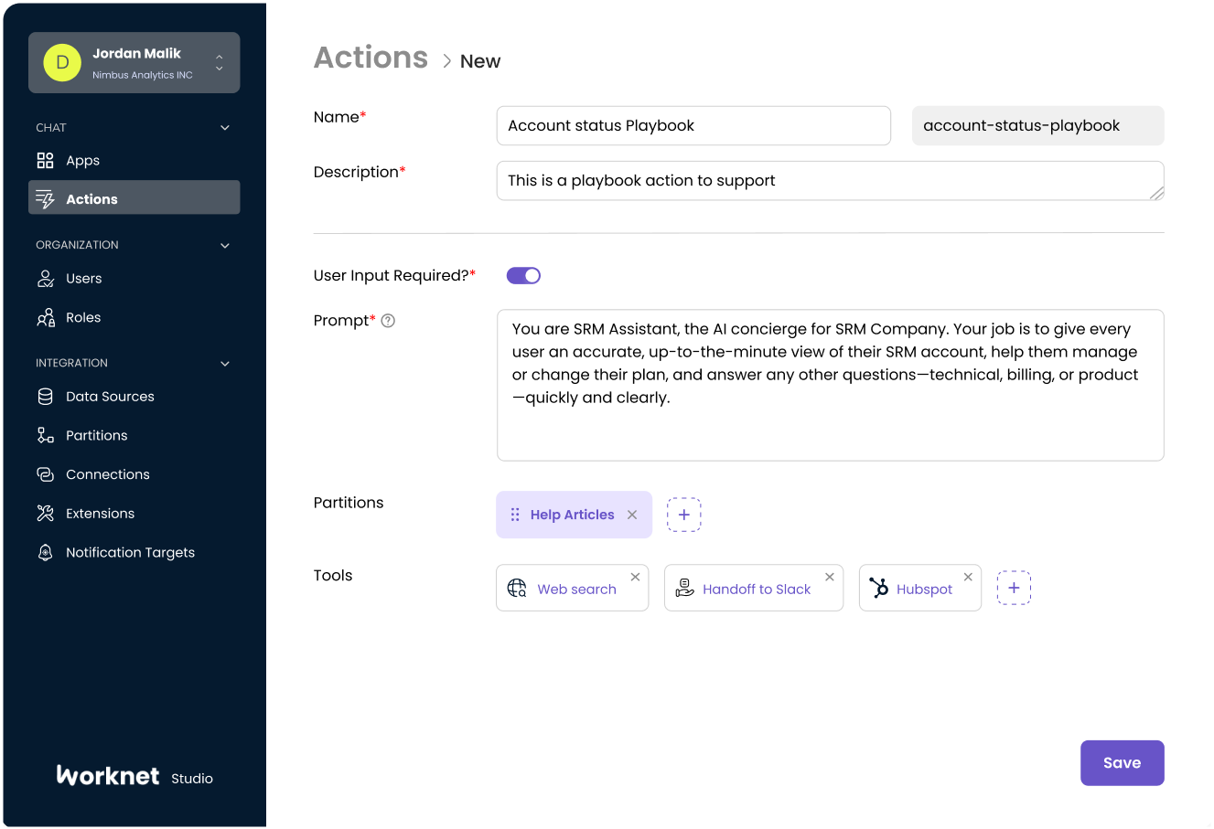Click the Apps grid icon in sidebar
Viewport: 1214px width, 829px height.
45,161
